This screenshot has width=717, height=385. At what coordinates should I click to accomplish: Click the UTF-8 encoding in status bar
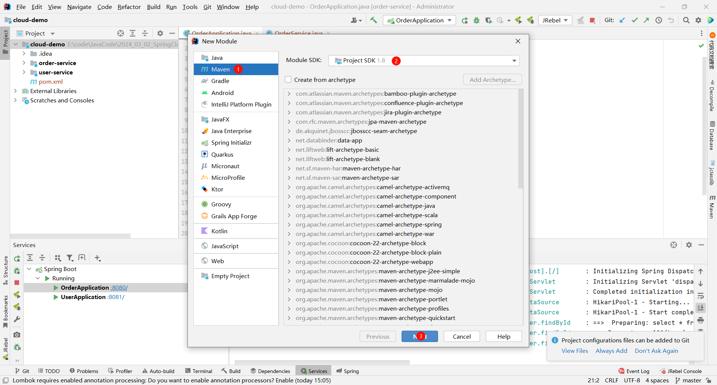click(632, 381)
